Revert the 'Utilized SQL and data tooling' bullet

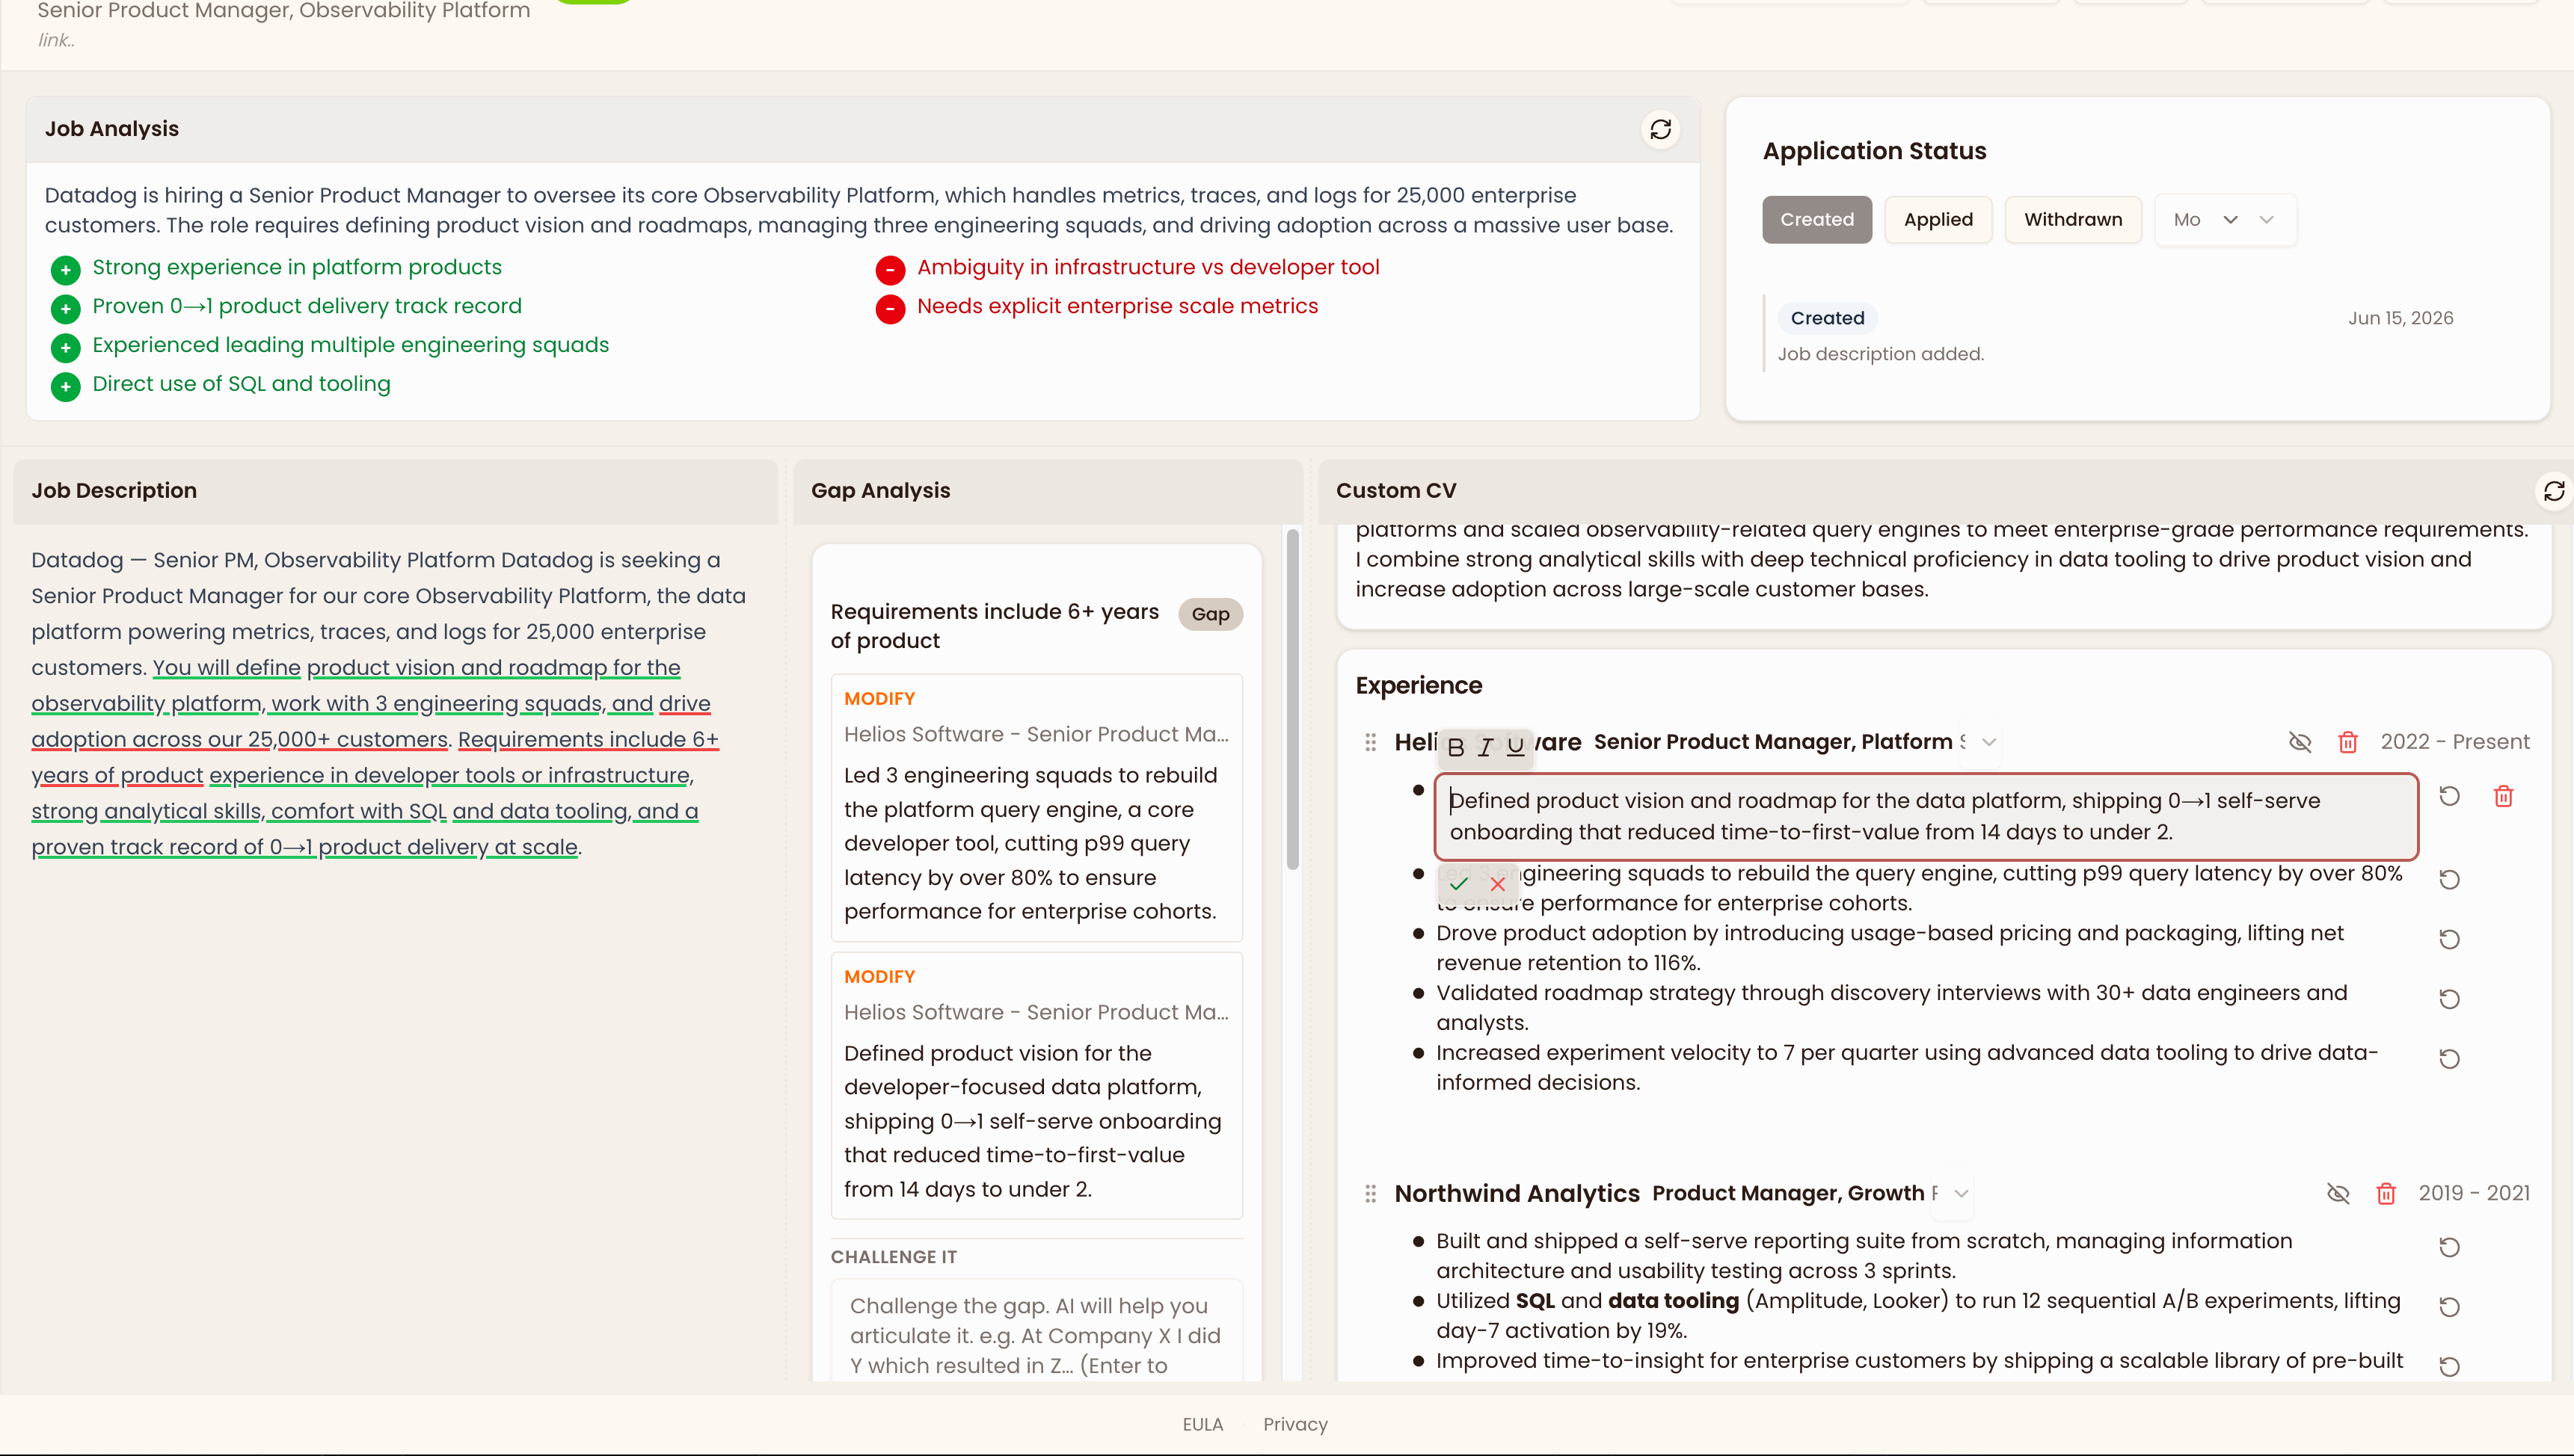tap(2449, 1307)
